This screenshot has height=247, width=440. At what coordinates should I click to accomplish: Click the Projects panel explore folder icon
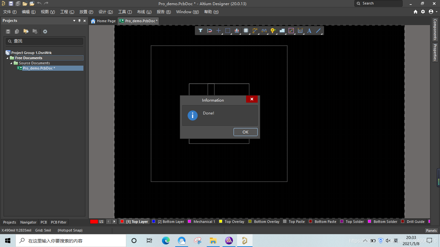tap(26, 32)
